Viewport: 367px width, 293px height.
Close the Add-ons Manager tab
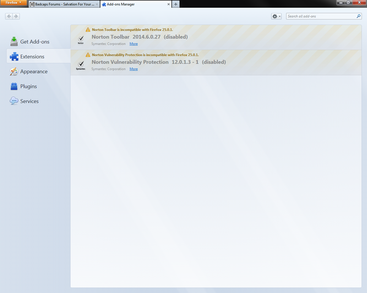coord(169,4)
